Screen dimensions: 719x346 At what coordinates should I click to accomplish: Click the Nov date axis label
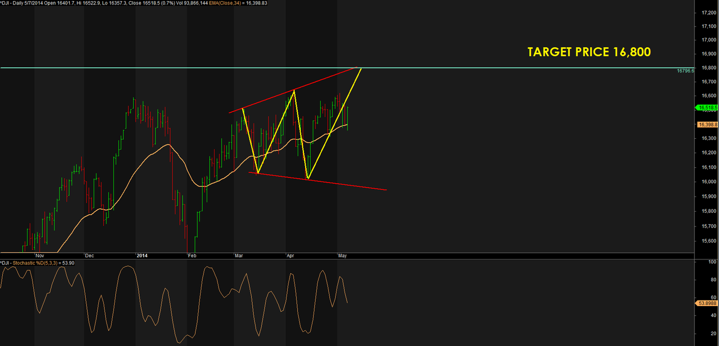pyautogui.click(x=39, y=256)
